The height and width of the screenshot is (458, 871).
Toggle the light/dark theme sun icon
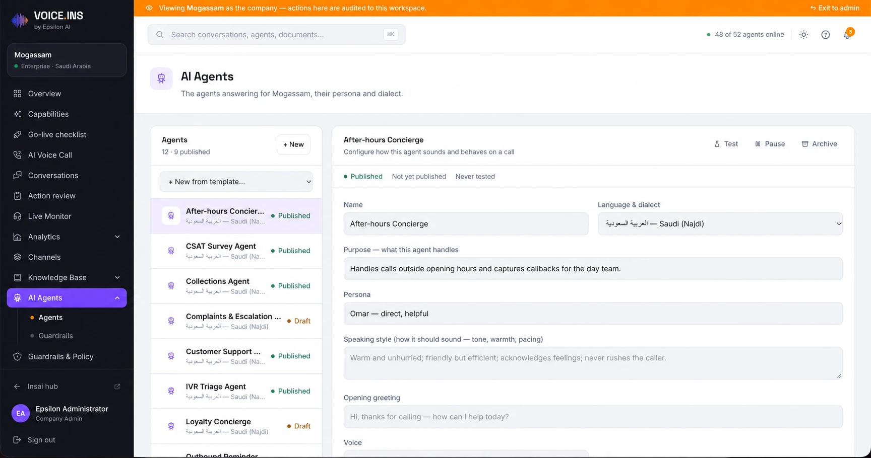(803, 35)
